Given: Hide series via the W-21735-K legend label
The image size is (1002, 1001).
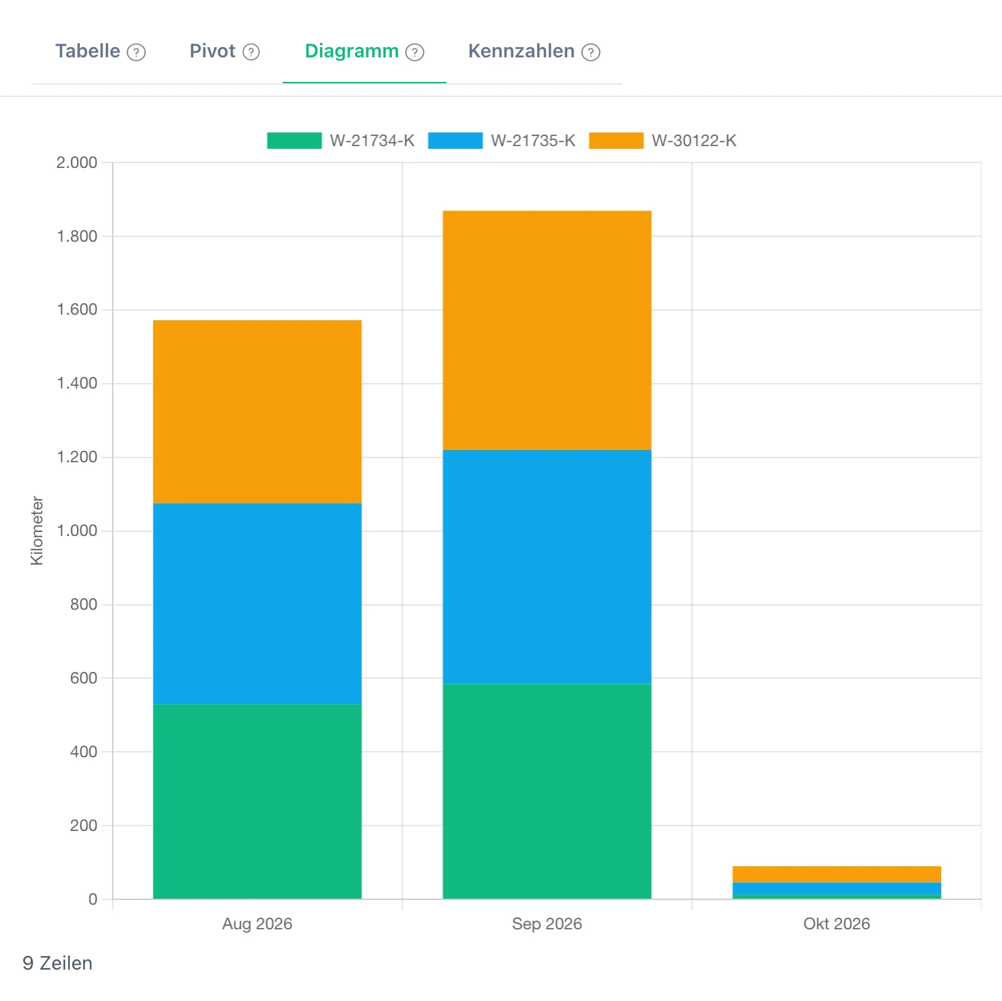Looking at the screenshot, I should pyautogui.click(x=533, y=141).
